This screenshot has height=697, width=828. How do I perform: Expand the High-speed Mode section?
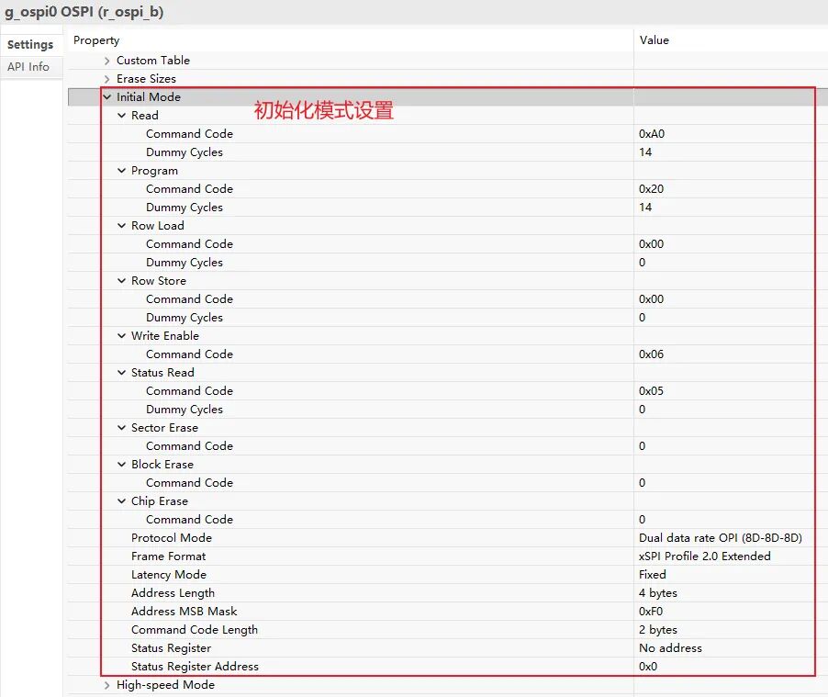(107, 685)
